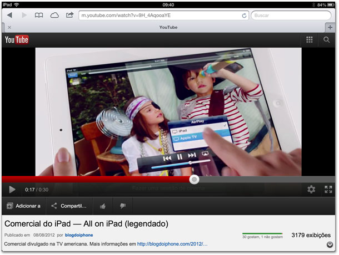Click the red progress bar handle
This screenshot has height=255, width=339.
click(194, 180)
